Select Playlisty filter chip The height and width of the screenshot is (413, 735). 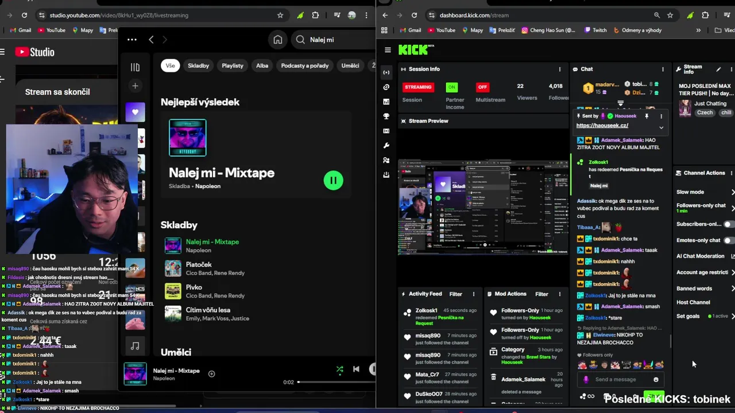(x=233, y=65)
